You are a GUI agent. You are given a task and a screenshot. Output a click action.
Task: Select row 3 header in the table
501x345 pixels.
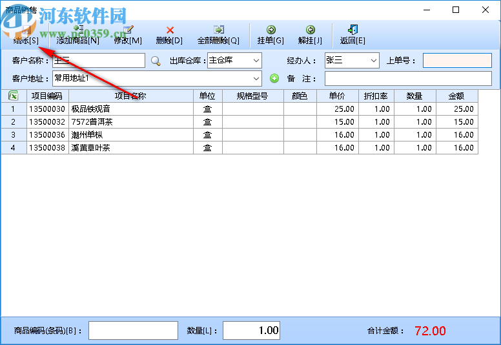(14, 135)
